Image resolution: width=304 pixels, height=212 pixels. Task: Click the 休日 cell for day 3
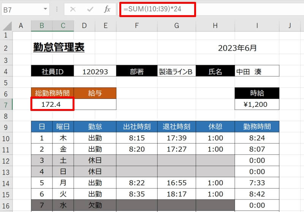(x=95, y=160)
